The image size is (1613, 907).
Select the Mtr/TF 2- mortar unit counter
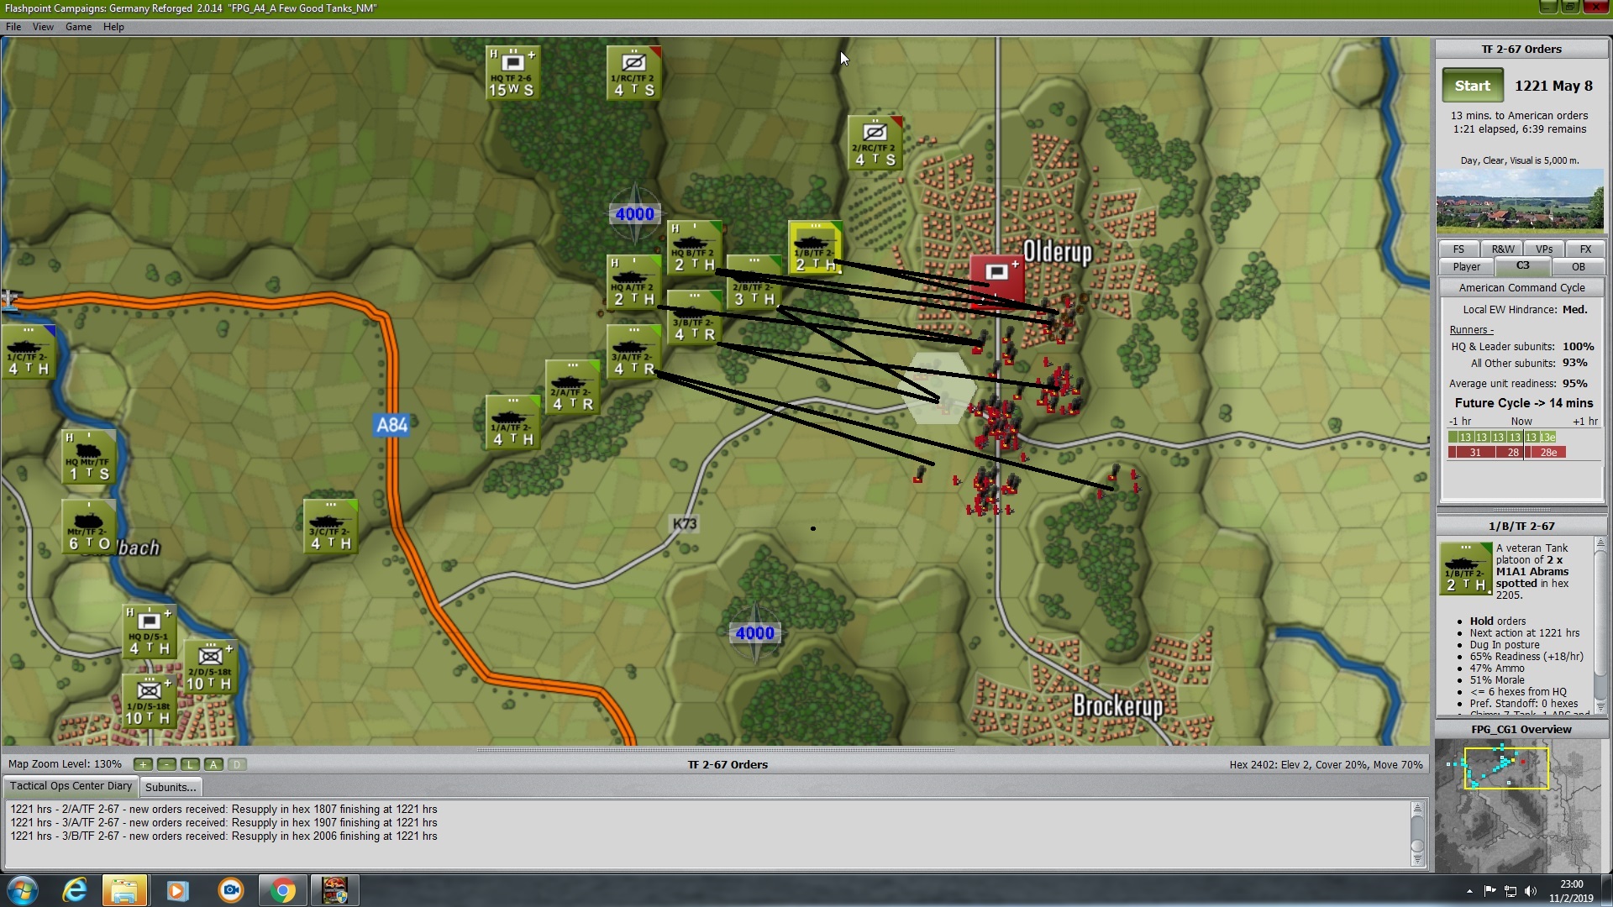[x=88, y=527]
